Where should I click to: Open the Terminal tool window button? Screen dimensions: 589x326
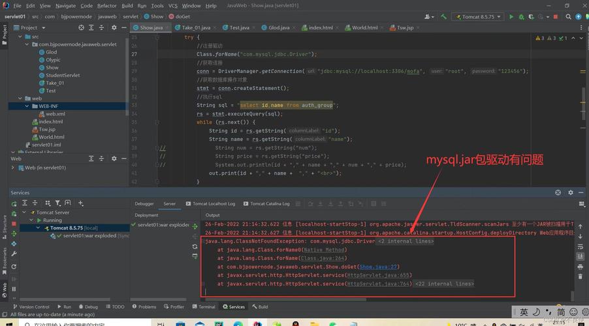(204, 307)
